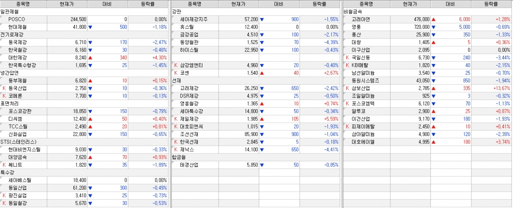Open the 이구산업 stock entry
The height and width of the screenshot is (208, 513).
tap(360, 50)
